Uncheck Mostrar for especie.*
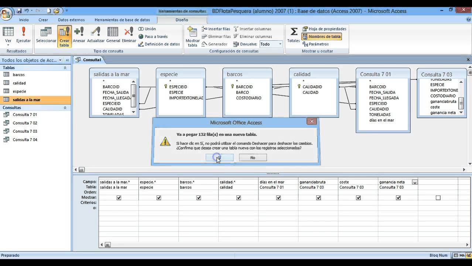Viewport: 472px width, 266px height. (x=159, y=198)
